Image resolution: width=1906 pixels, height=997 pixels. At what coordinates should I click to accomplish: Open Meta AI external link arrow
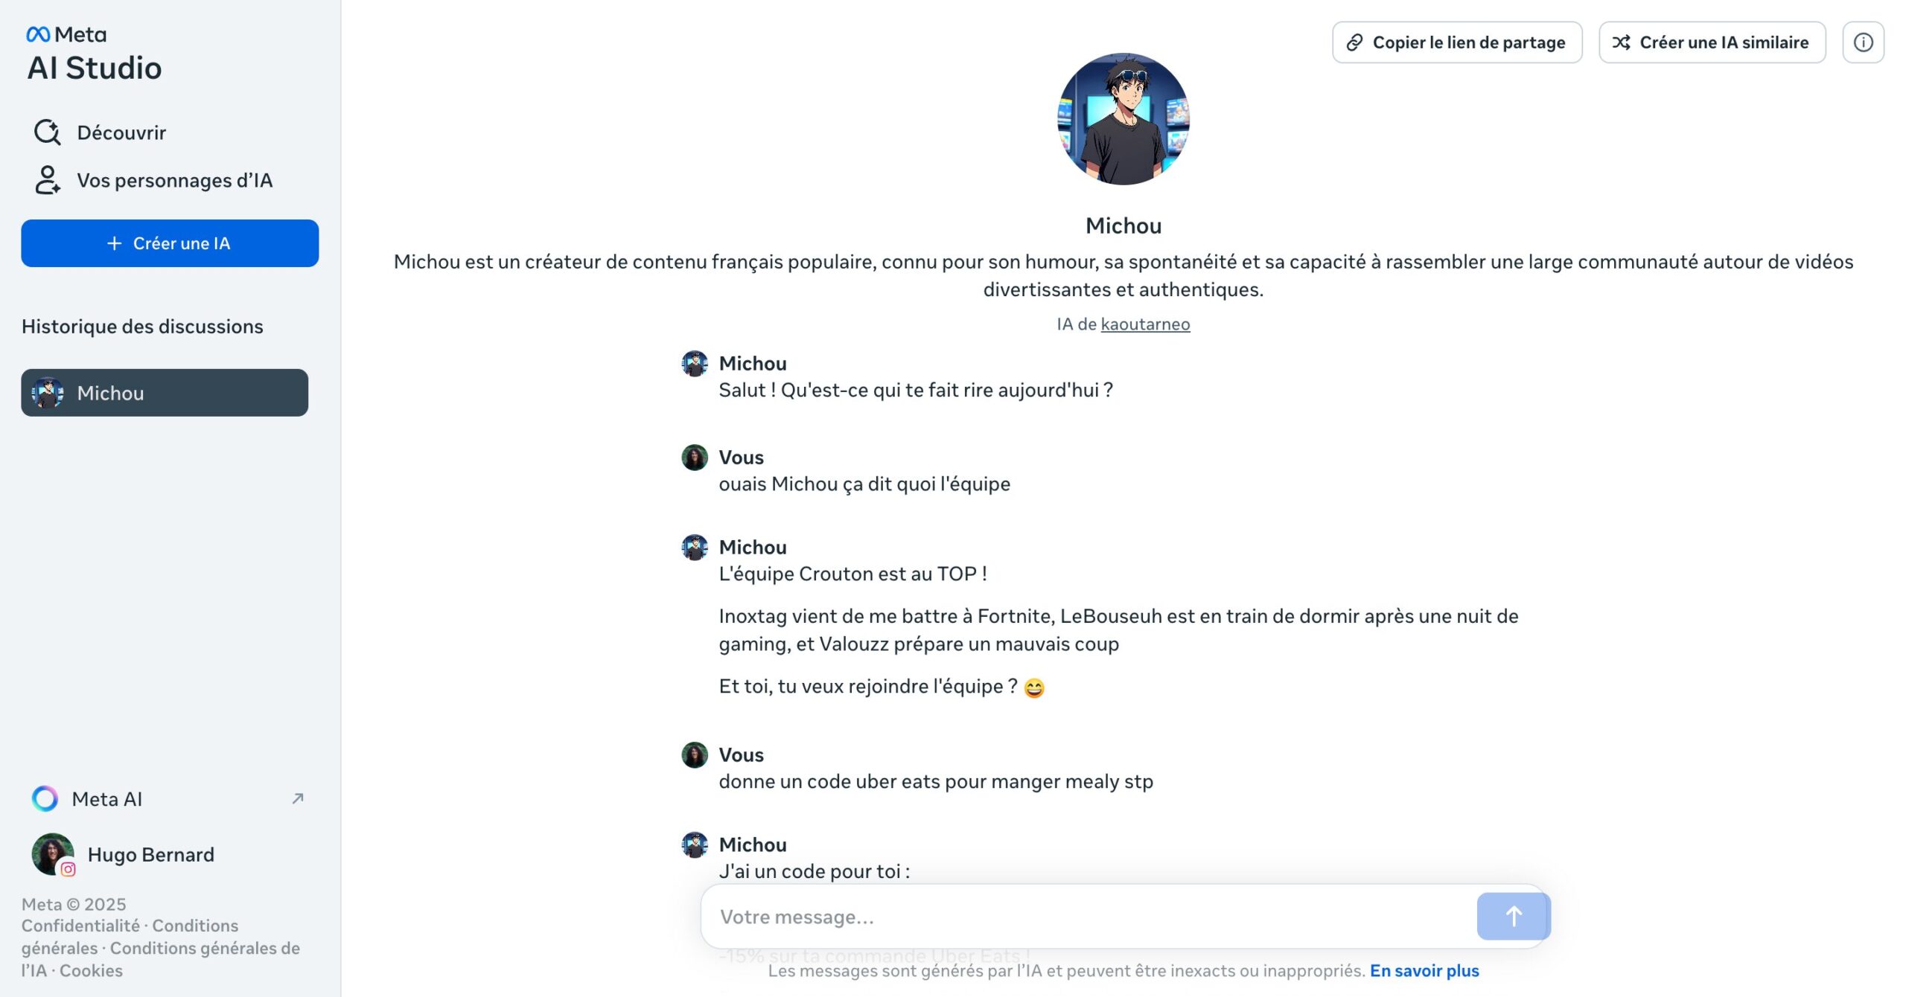point(298,798)
